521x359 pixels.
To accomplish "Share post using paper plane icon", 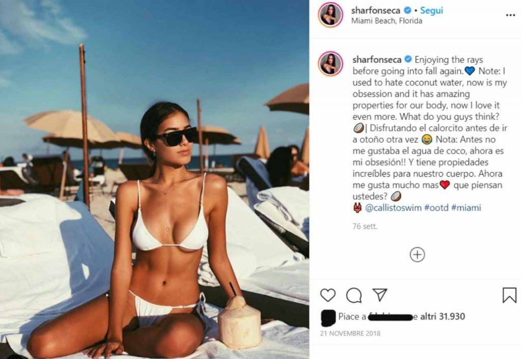I will 380,295.
